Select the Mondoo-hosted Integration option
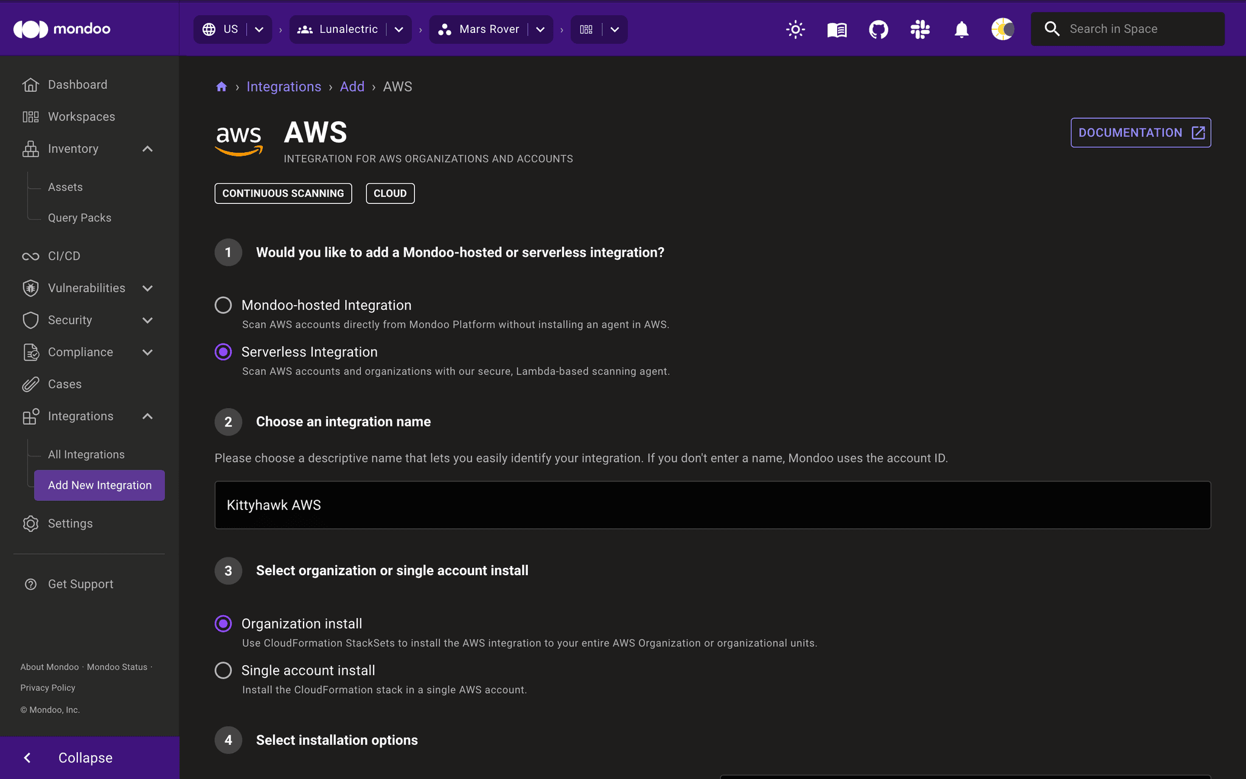Screen dimensions: 1246x779 (x=223, y=305)
